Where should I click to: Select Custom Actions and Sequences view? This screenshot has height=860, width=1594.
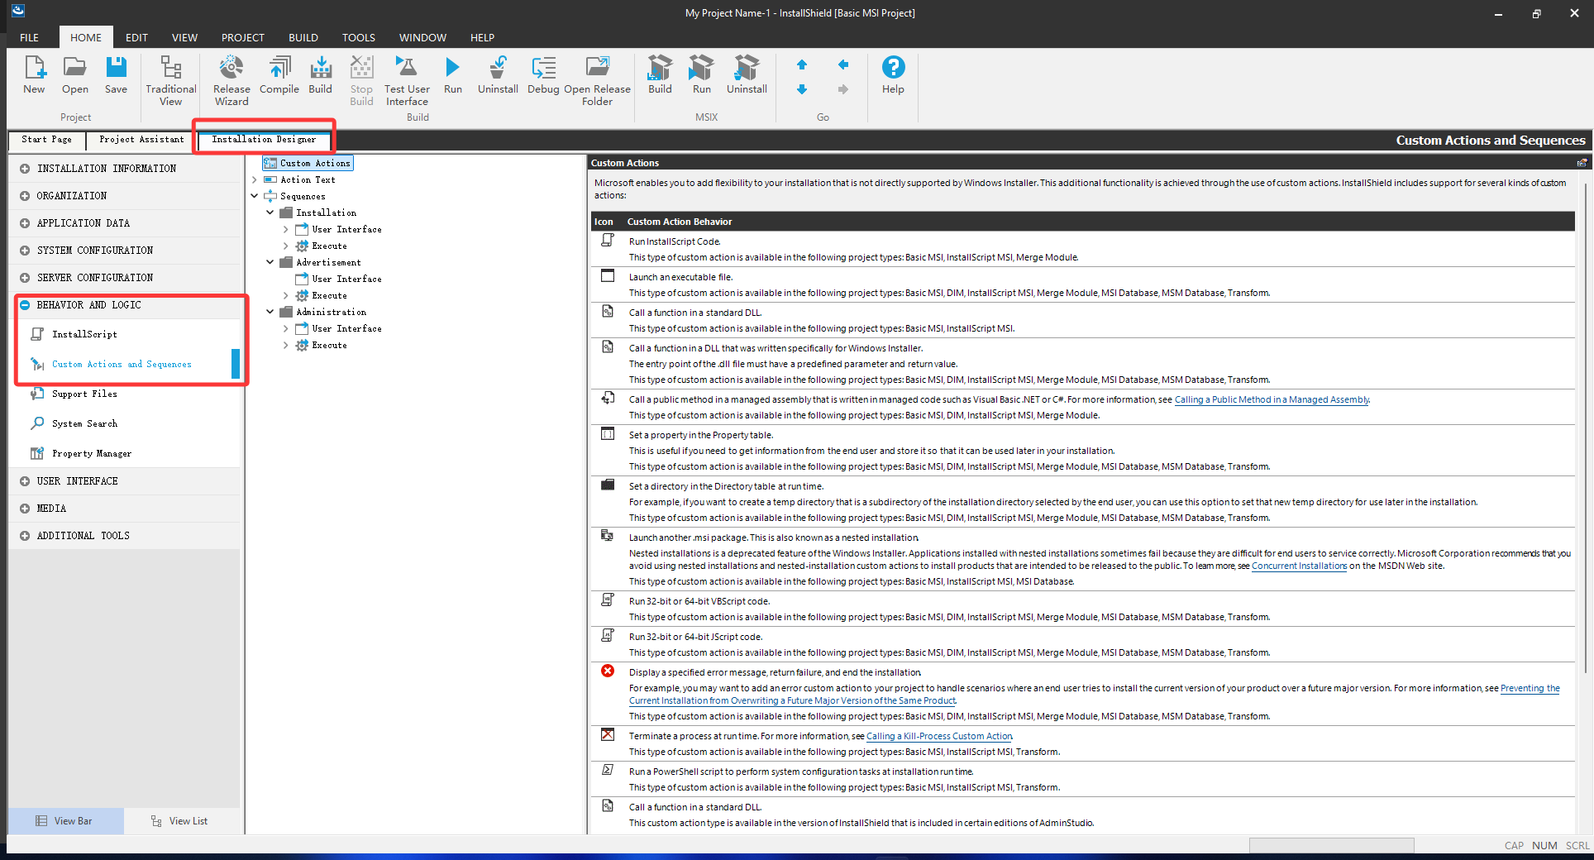click(122, 364)
